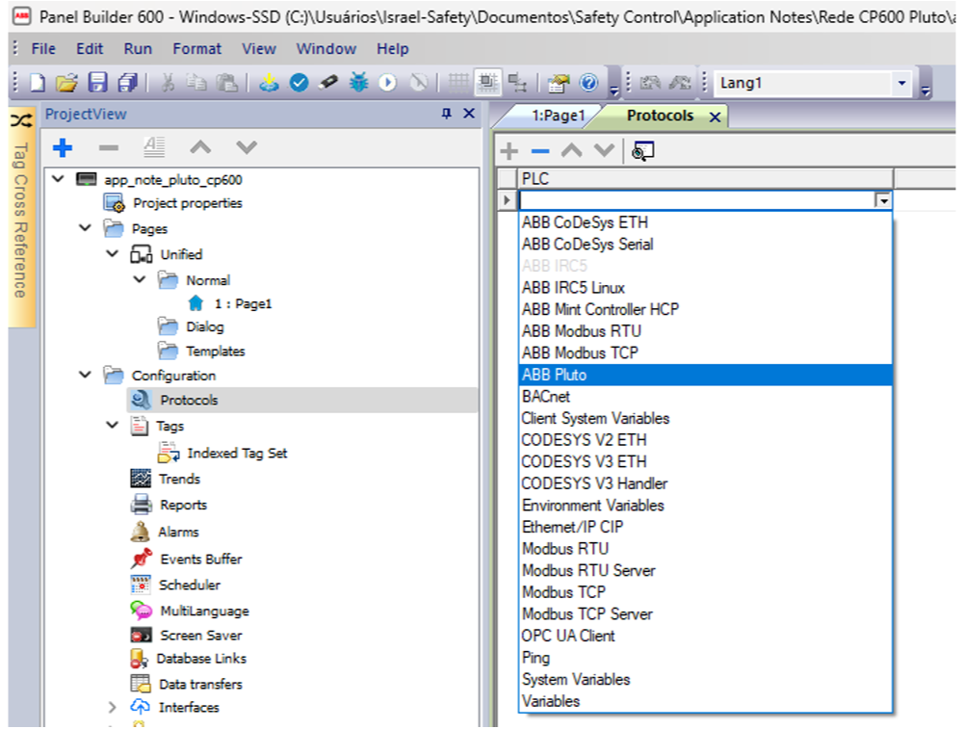Click the blue plus icon in ProjectView
The image size is (963, 729).
pos(63,147)
